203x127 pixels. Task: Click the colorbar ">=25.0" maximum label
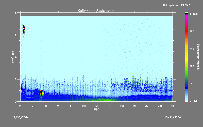pyautogui.click(x=194, y=14)
